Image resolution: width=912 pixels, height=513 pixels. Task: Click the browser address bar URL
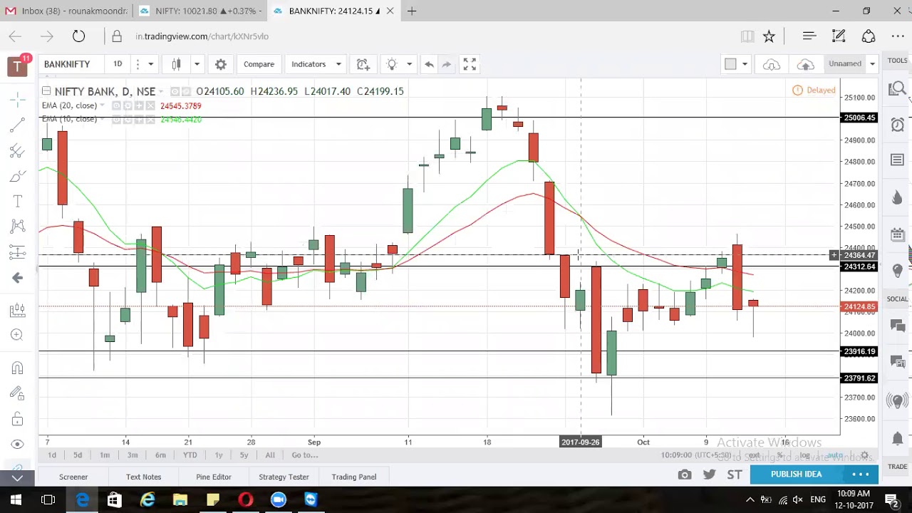(202, 36)
